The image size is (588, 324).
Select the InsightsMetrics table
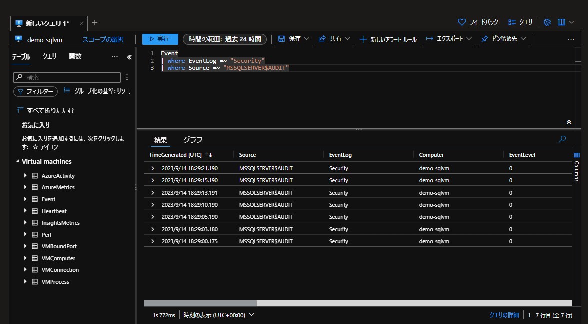point(61,223)
